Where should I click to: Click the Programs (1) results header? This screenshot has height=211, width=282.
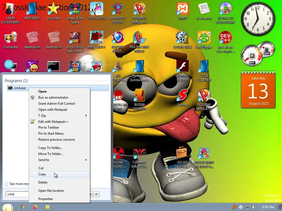point(16,81)
